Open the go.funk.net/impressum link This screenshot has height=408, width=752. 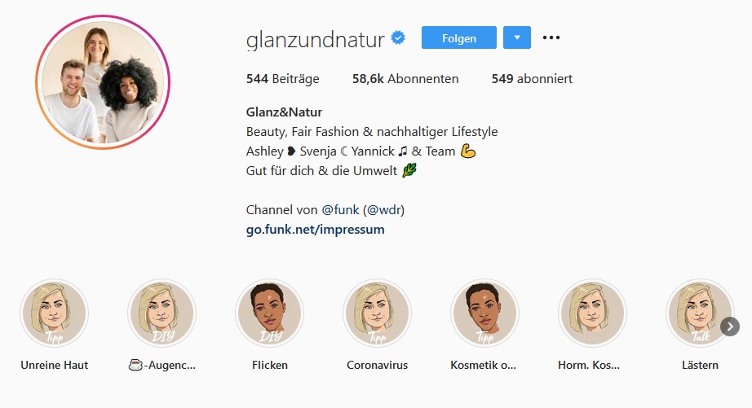pyautogui.click(x=315, y=230)
